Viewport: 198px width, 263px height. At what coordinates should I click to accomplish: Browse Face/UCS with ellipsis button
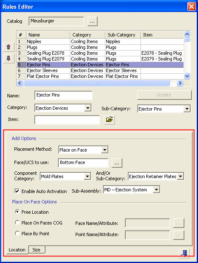tap(117, 163)
